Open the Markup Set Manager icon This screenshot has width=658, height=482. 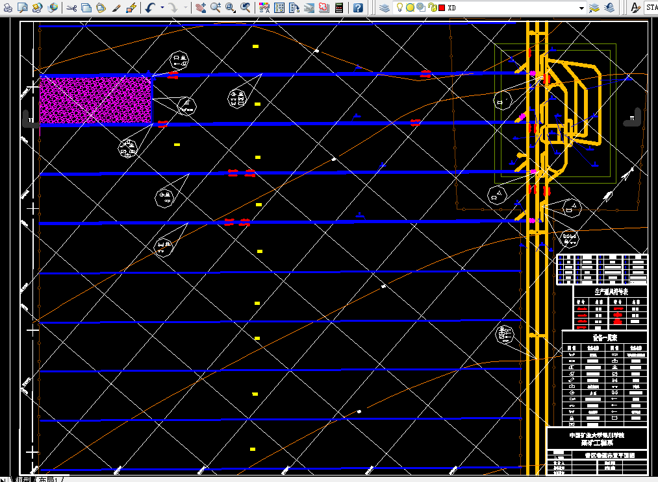(324, 7)
